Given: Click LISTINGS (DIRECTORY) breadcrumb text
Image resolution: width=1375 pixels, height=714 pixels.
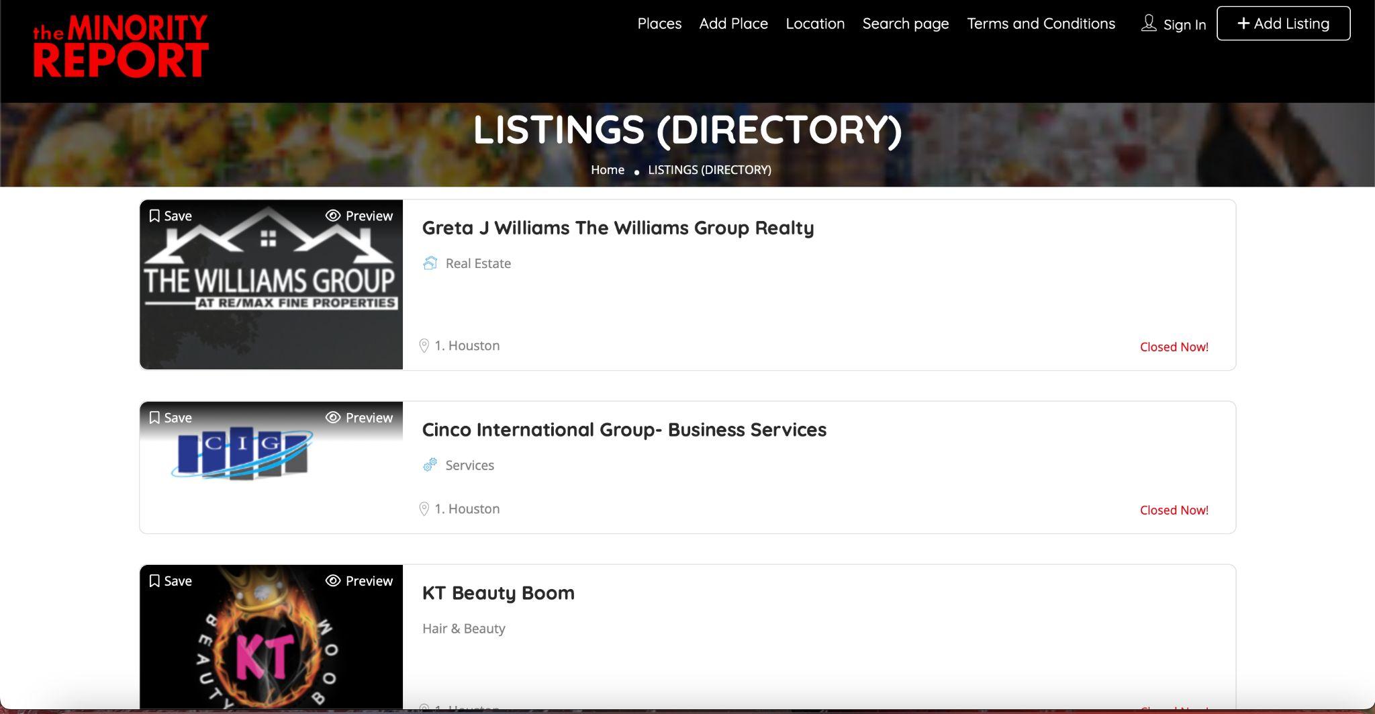Looking at the screenshot, I should pos(710,170).
